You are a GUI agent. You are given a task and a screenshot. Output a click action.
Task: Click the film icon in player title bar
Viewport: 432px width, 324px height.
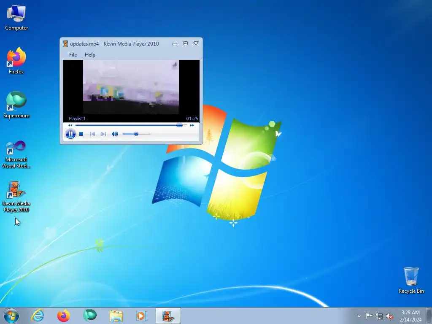pyautogui.click(x=65, y=44)
